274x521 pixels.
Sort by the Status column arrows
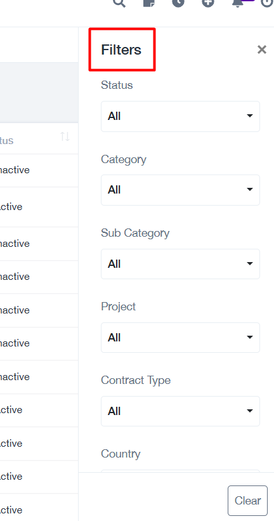pos(65,136)
